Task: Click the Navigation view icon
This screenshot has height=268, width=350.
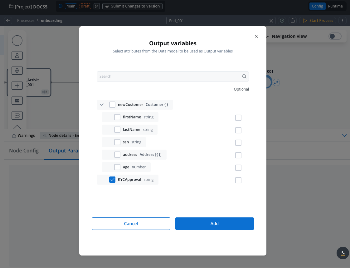Action: coord(267,37)
